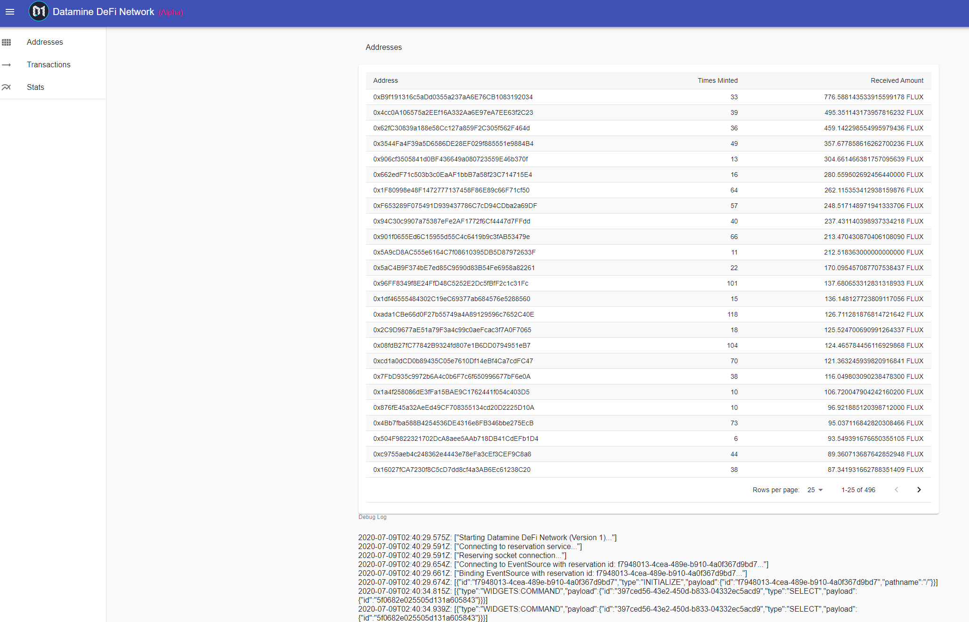This screenshot has height=622, width=969.
Task: Select address 0xada1CBe66d0F27b55749a4A89129596c7652C40E
Action: 454,314
